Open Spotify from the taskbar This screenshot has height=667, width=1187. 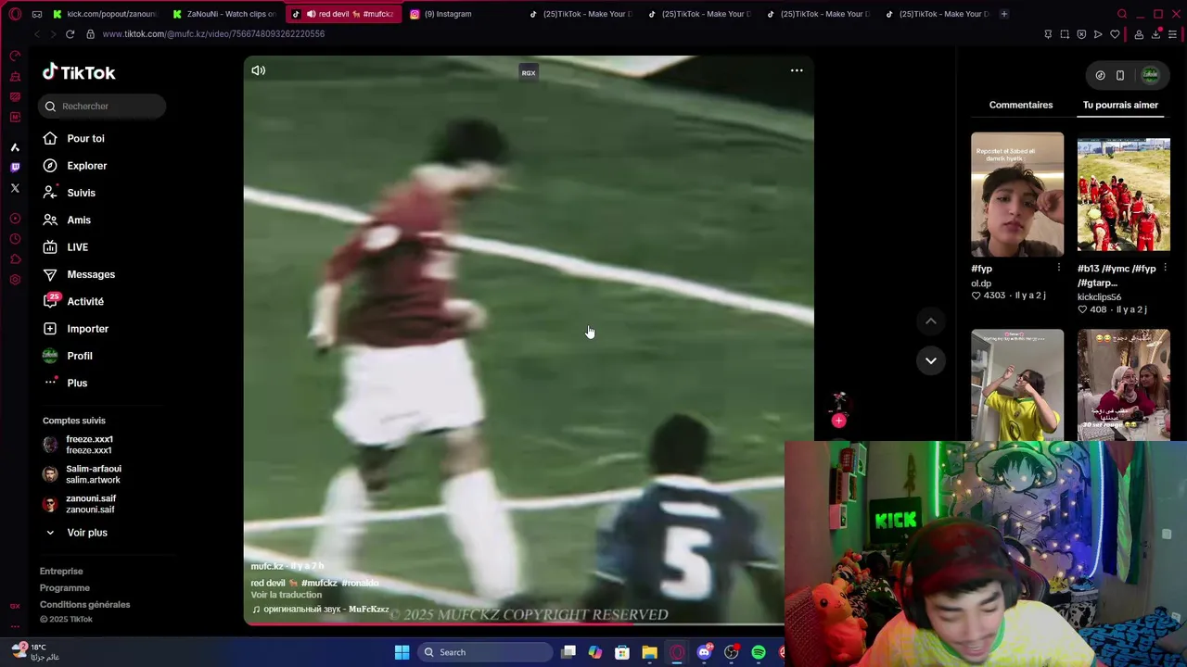[x=759, y=652]
